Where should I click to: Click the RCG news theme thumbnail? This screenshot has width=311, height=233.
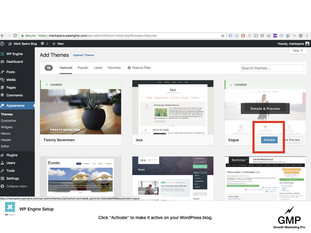pyautogui.click(x=173, y=178)
